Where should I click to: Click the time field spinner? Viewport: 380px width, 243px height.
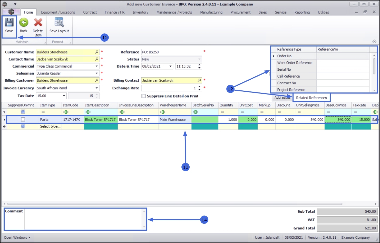[x=199, y=66]
